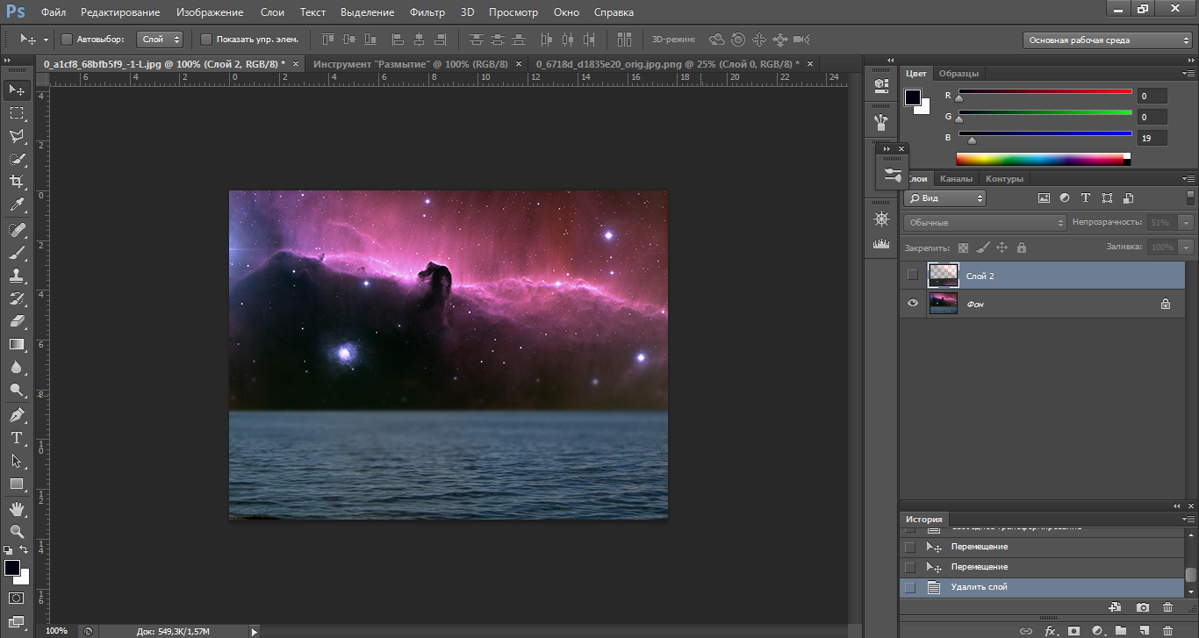1199x638 pixels.
Task: Toggle shape layer filter icon
Action: point(1107,198)
